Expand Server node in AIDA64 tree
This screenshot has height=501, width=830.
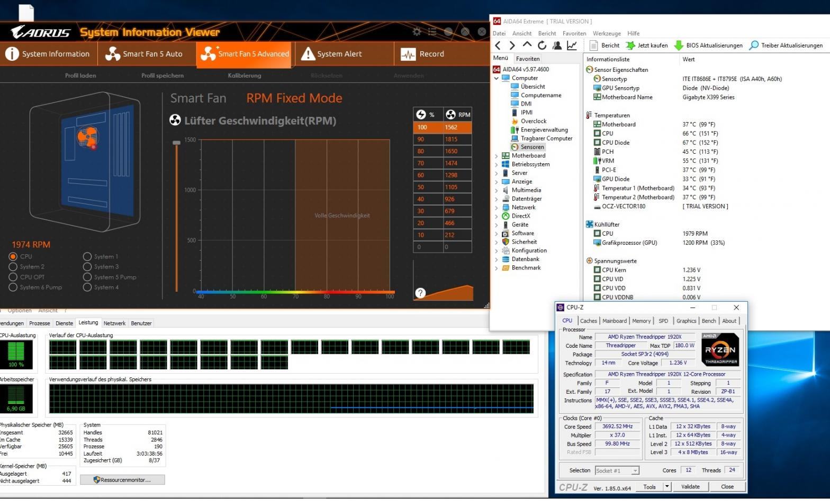[497, 173]
